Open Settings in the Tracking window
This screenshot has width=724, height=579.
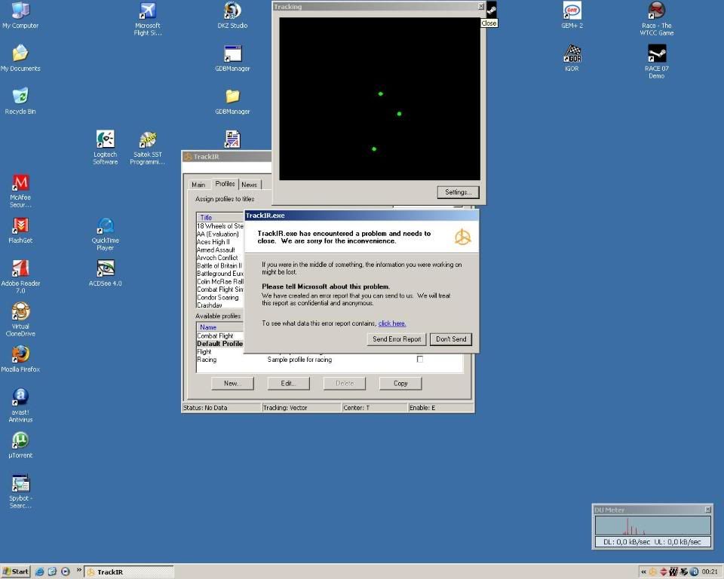[x=458, y=192]
